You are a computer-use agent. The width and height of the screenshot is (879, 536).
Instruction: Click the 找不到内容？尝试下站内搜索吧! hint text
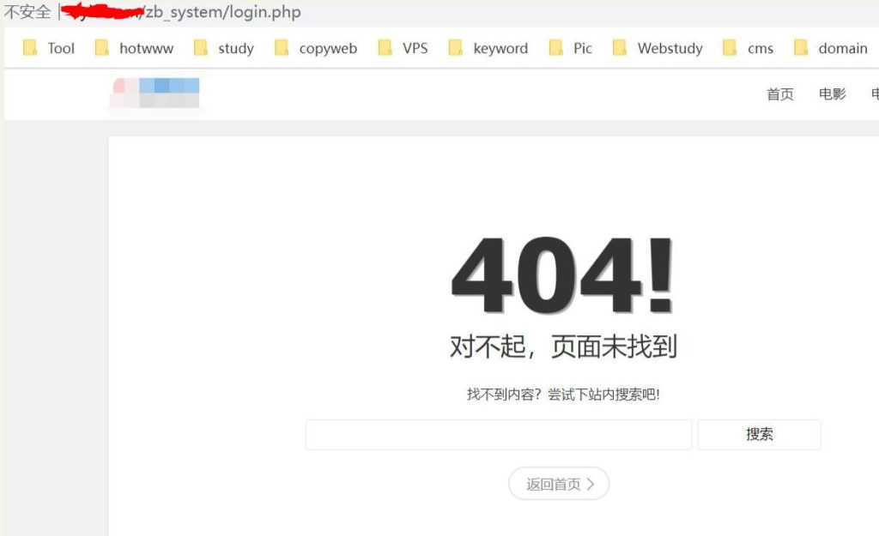(563, 394)
